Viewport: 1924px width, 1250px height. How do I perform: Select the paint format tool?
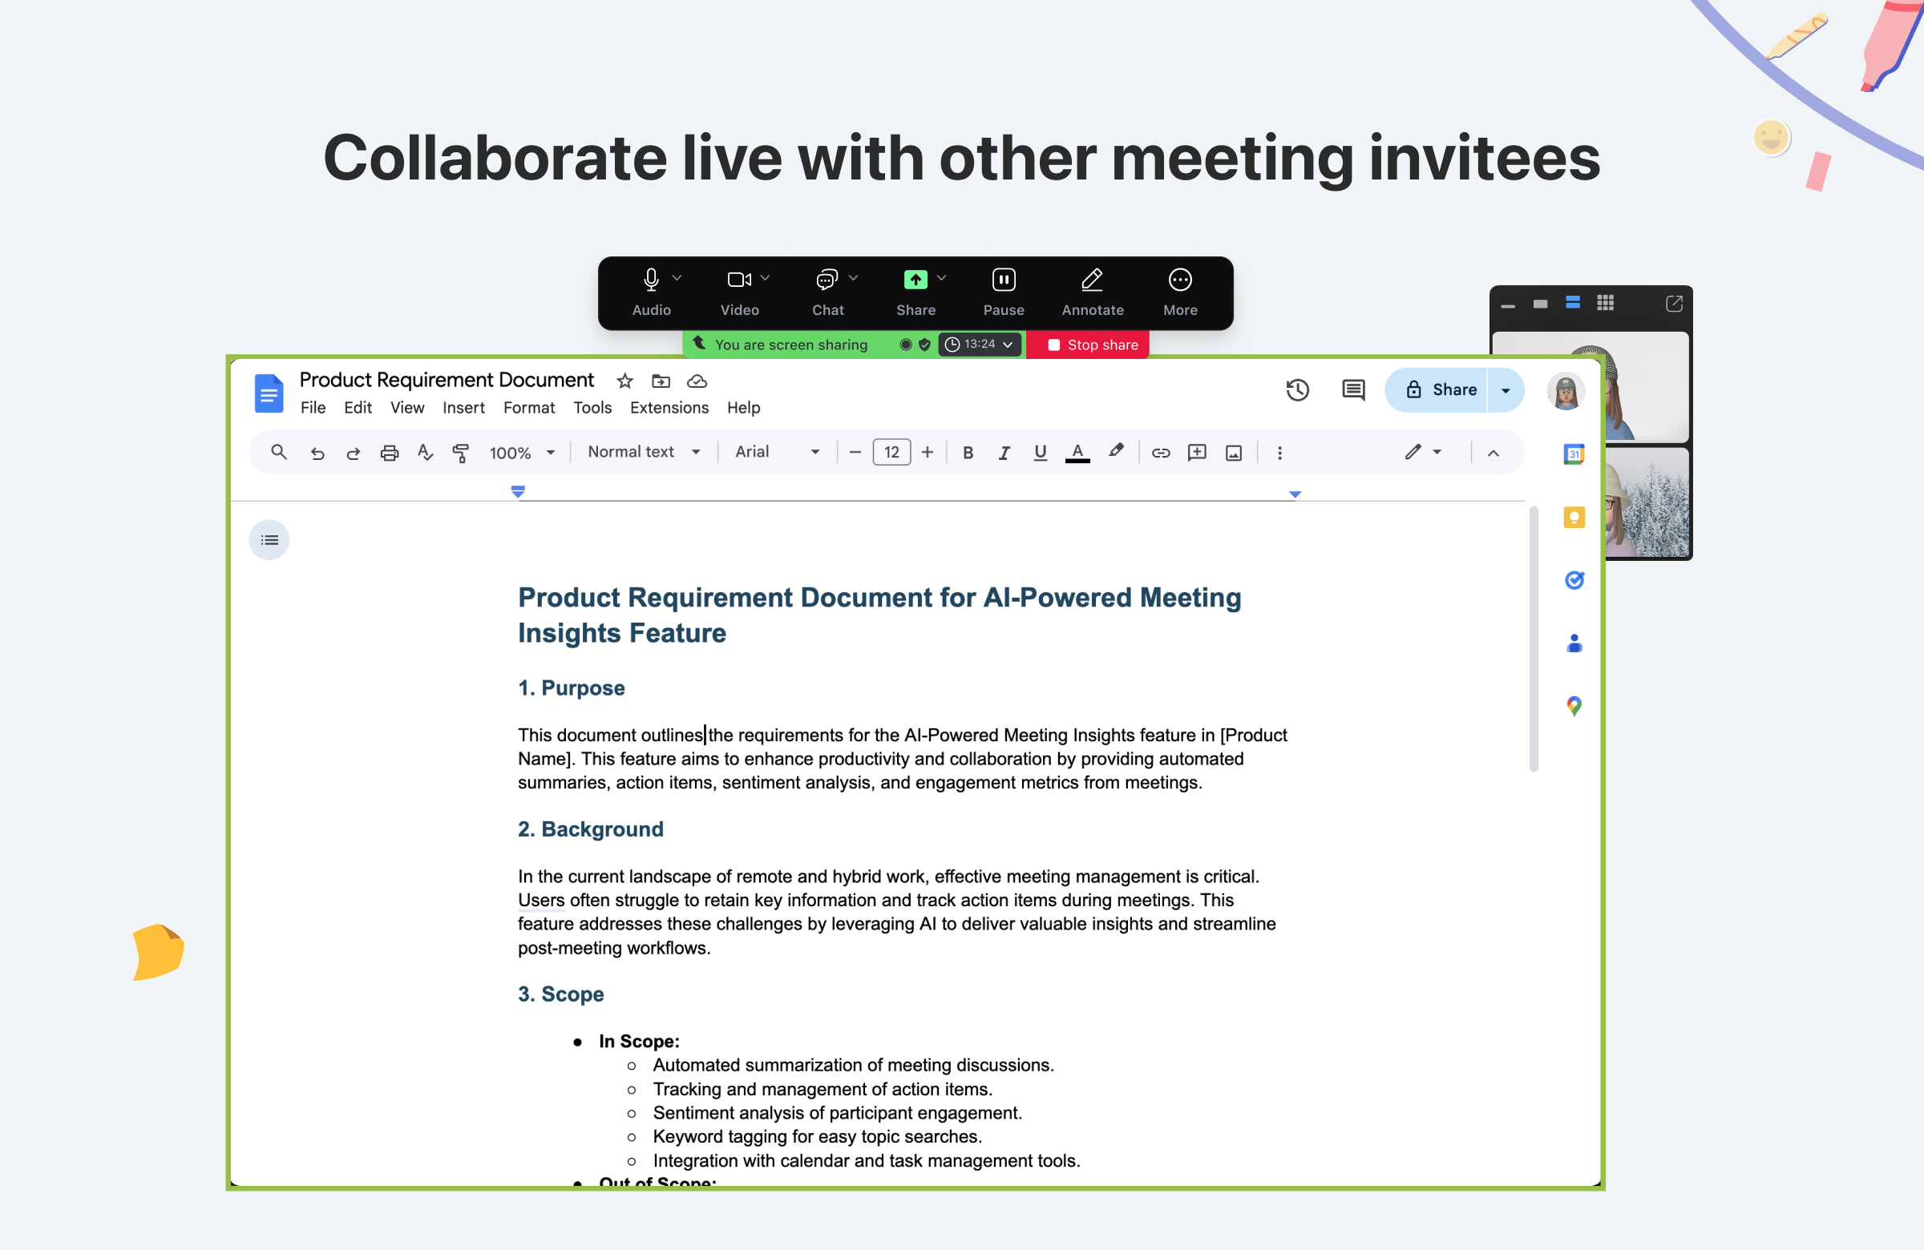(x=461, y=453)
